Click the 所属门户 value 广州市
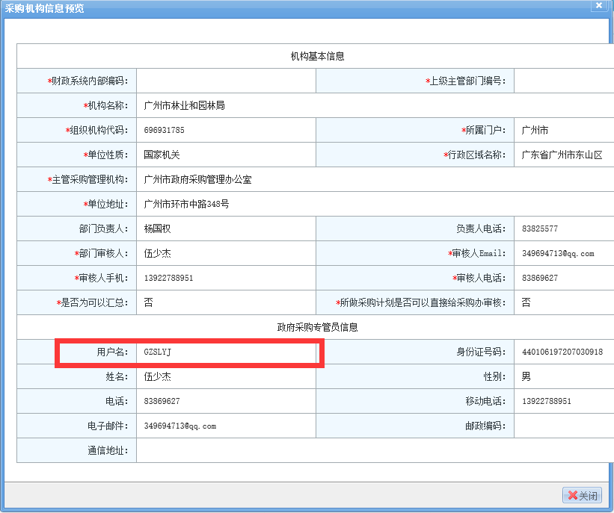The width and height of the screenshot is (614, 513). tap(535, 130)
